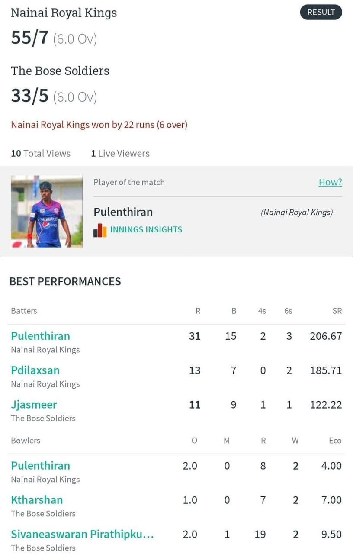Click the SR column header in Batters
The image size is (353, 554).
click(x=337, y=311)
